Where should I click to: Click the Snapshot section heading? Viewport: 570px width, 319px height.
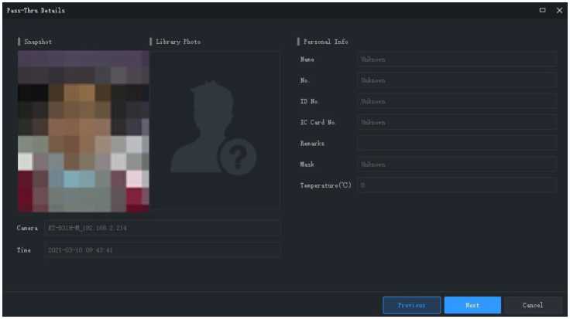pyautogui.click(x=38, y=42)
